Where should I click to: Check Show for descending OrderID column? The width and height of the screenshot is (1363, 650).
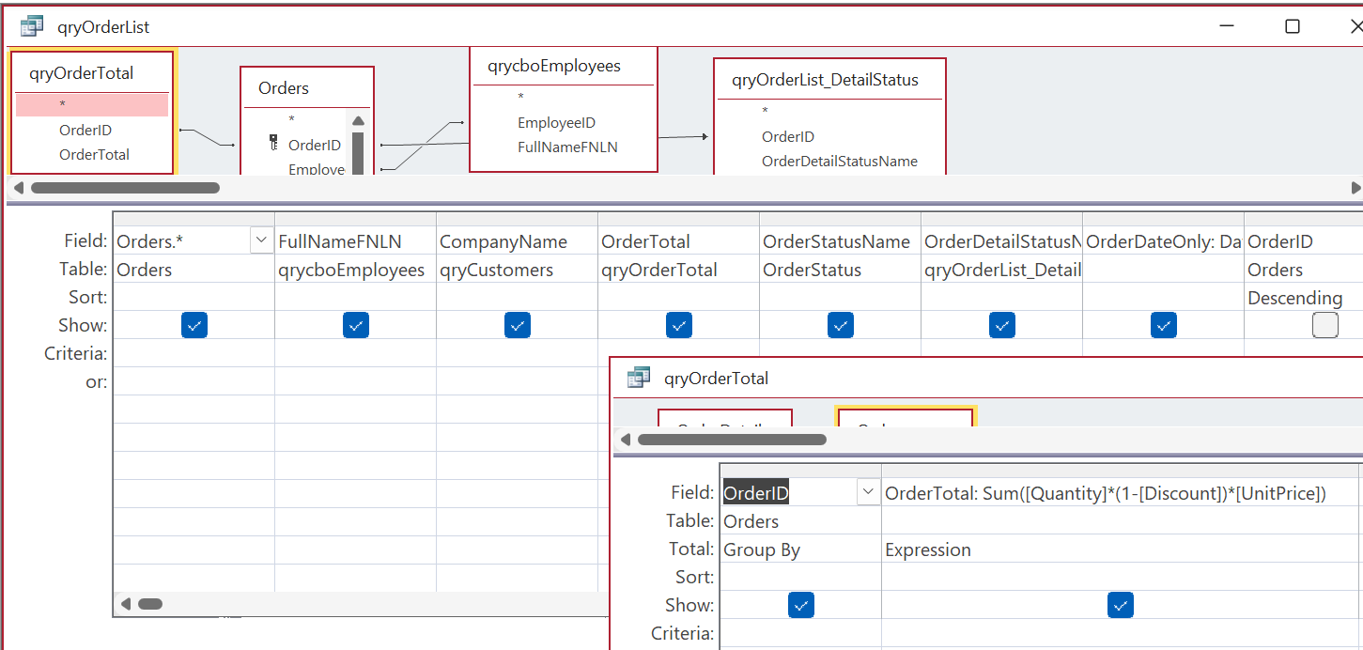[1325, 325]
